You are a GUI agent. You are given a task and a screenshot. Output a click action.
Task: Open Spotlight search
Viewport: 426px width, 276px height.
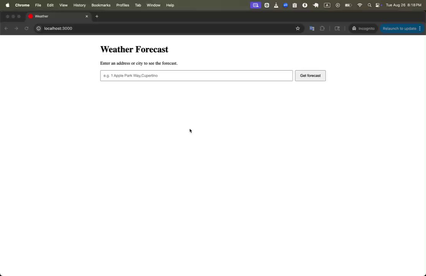click(370, 5)
